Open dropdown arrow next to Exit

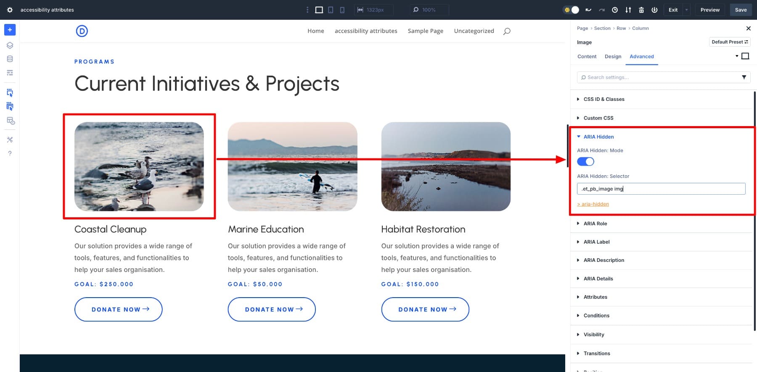coord(687,10)
